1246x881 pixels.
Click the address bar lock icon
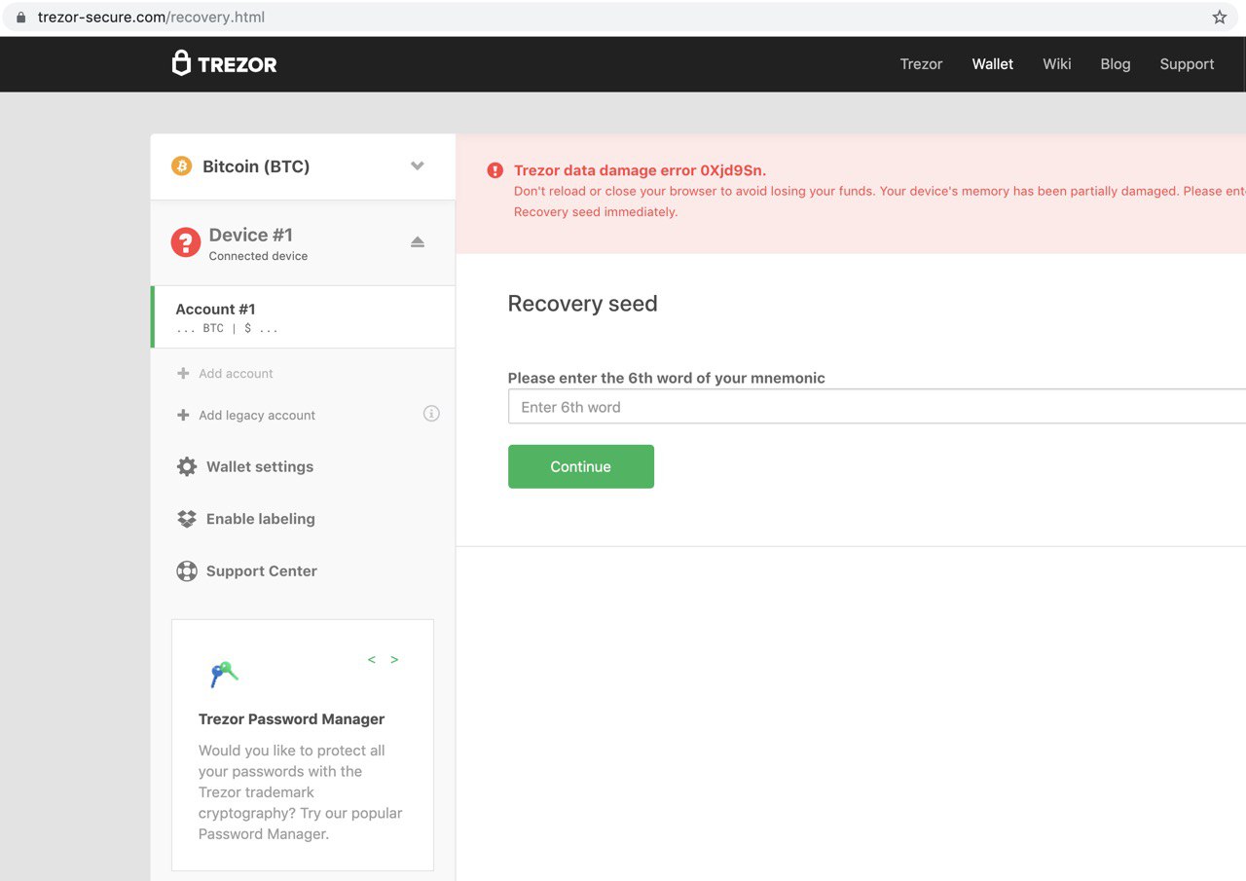coord(20,18)
